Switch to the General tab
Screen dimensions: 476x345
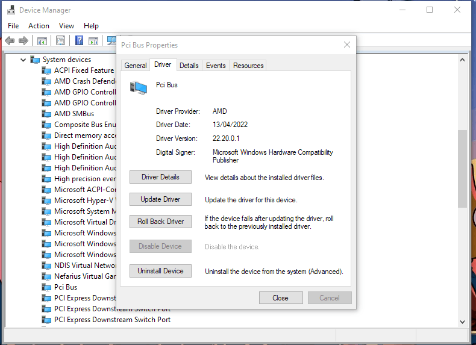[136, 66]
